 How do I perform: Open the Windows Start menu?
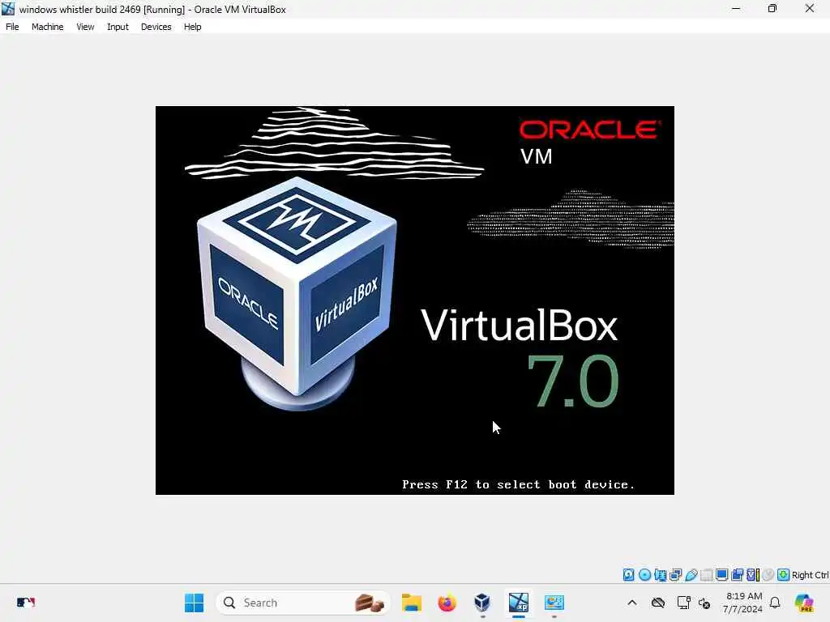point(194,603)
